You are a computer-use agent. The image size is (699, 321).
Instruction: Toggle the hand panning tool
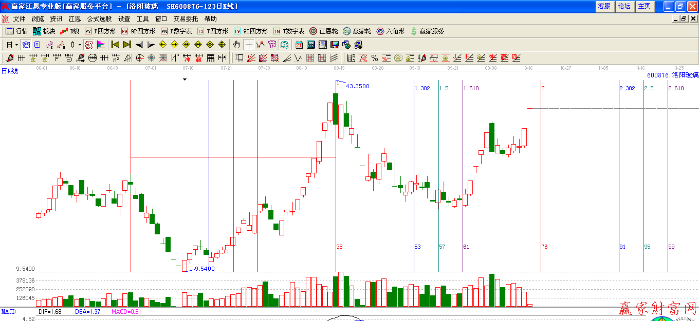point(237,45)
